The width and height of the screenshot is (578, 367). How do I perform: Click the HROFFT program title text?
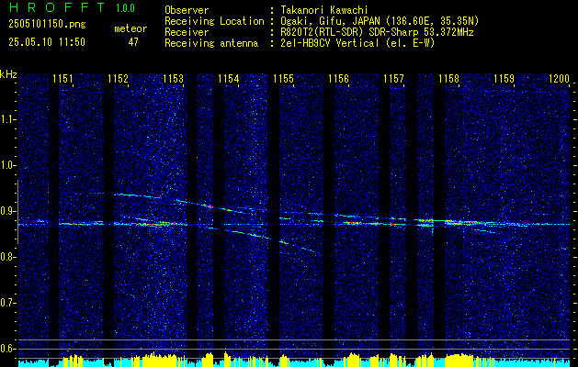click(x=58, y=7)
